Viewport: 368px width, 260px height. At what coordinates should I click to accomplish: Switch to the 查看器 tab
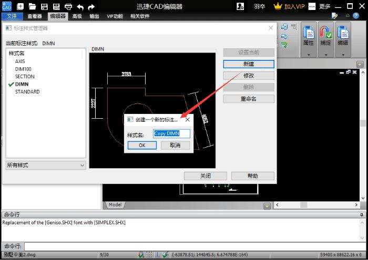[x=35, y=16]
